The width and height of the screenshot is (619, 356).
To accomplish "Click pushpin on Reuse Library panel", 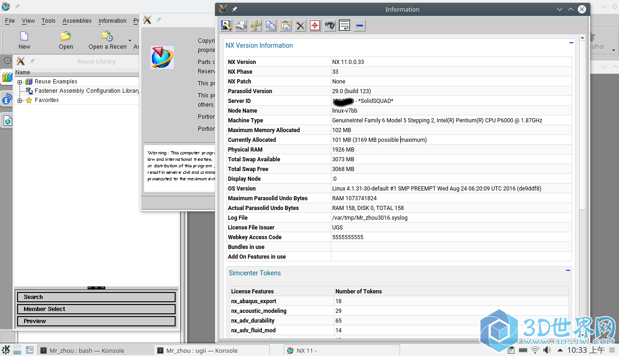I will click(32, 61).
